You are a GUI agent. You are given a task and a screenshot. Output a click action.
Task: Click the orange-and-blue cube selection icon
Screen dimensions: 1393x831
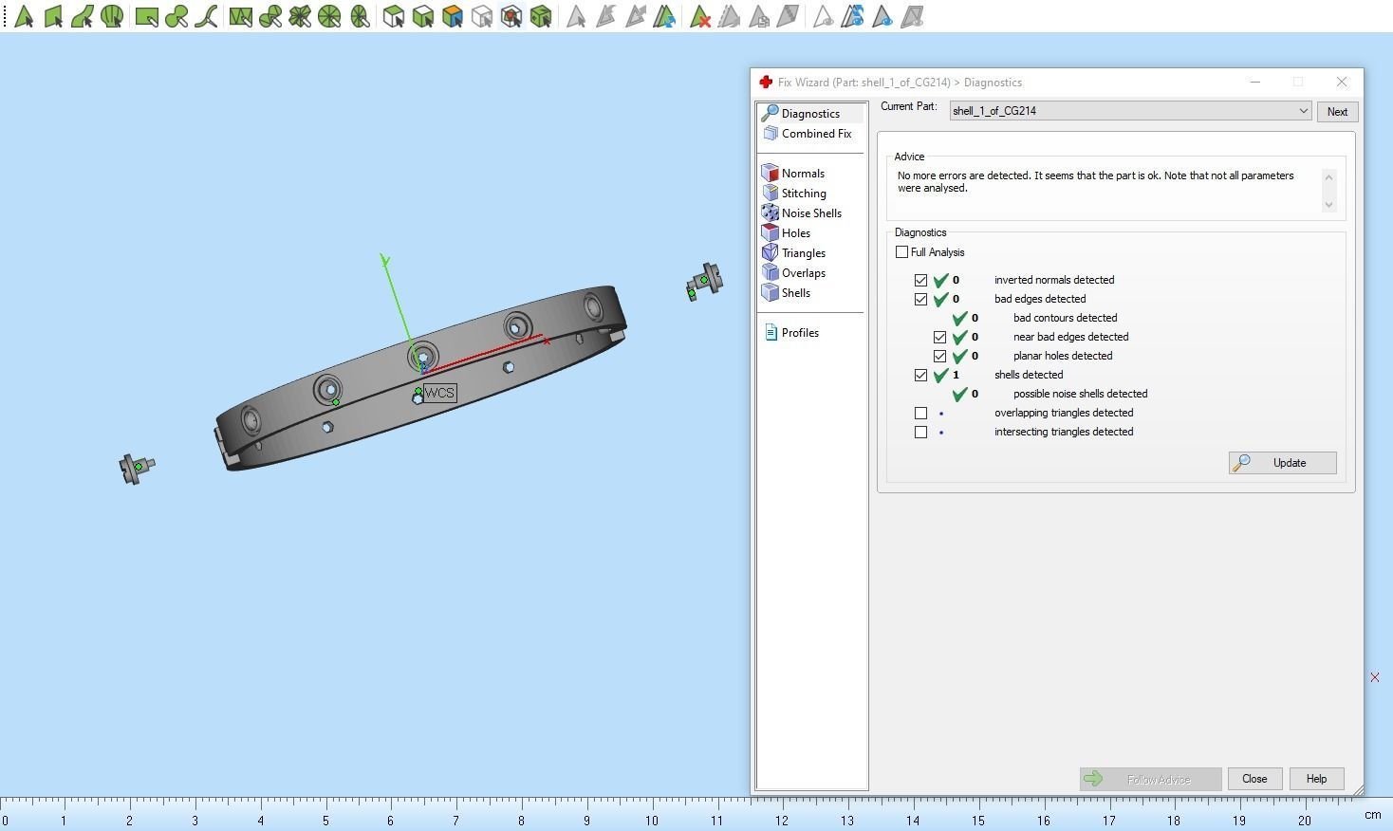(453, 16)
